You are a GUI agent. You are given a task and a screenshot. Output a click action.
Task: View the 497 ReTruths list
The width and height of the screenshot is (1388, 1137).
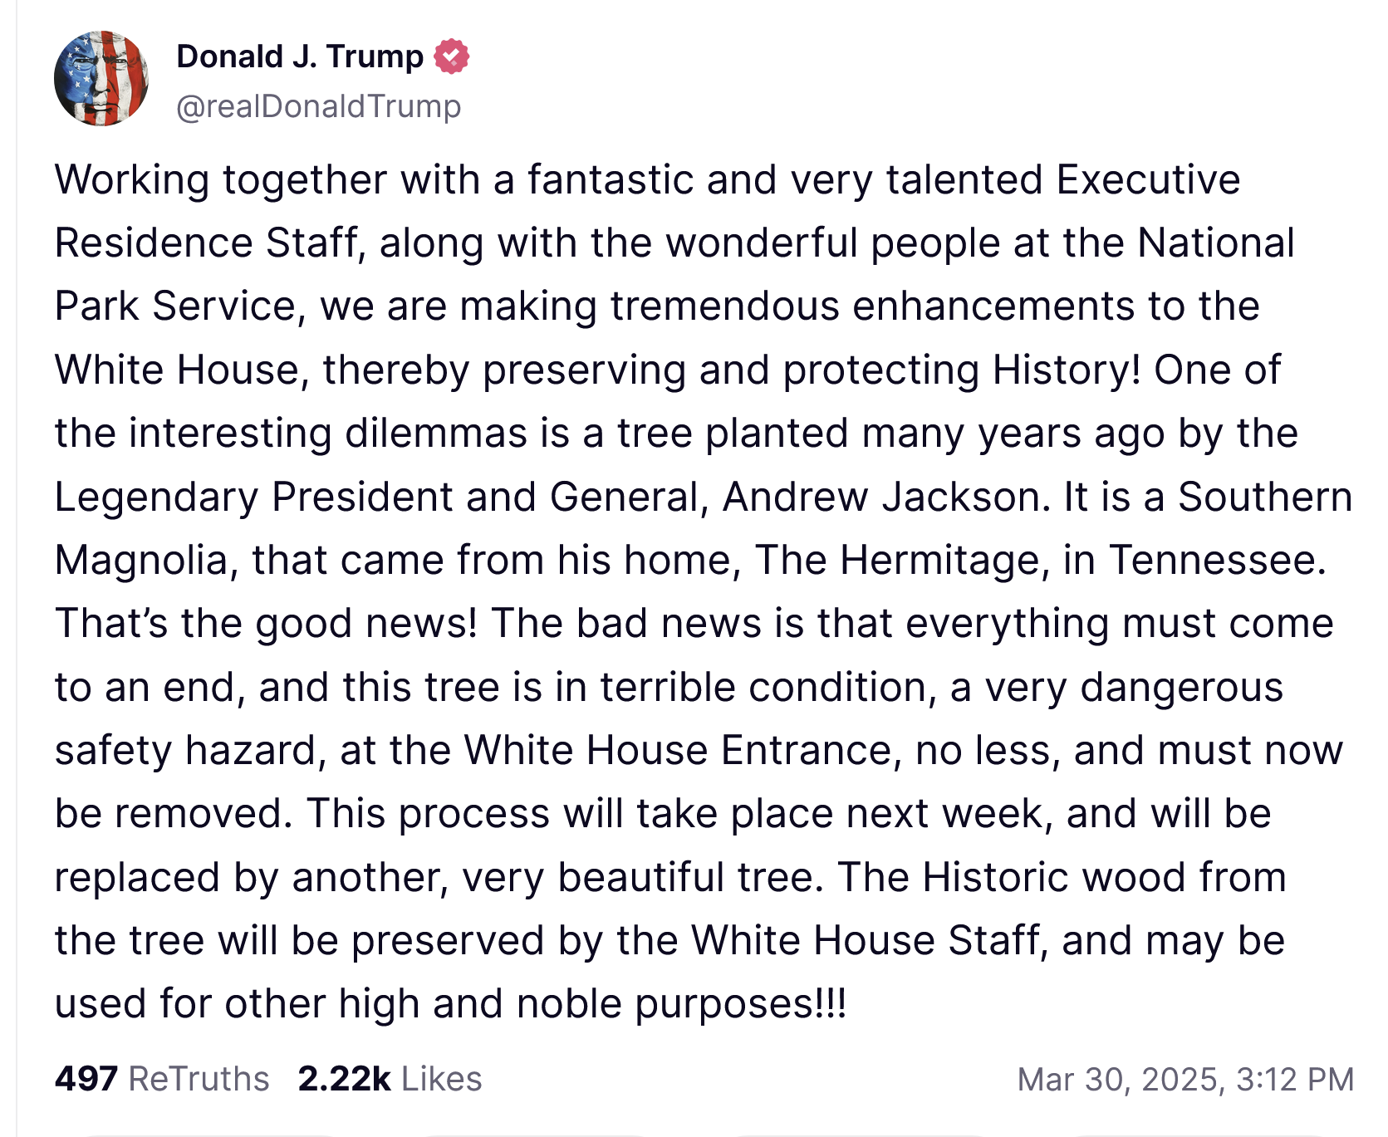click(162, 1079)
